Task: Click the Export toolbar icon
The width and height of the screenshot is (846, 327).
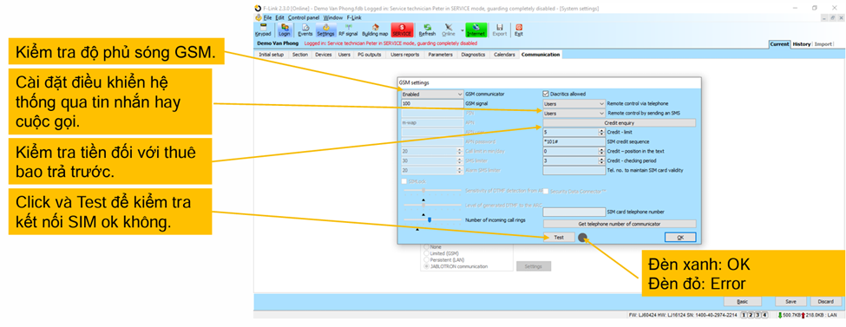Action: (500, 29)
